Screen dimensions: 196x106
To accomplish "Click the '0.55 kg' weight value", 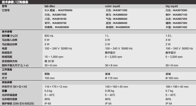I will coord(110,91).
